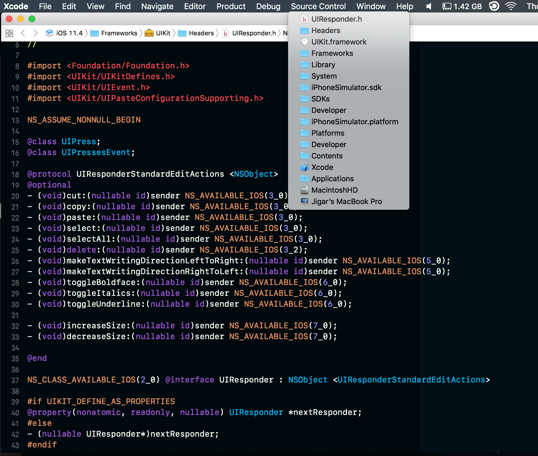Open the Navigate menu
The width and height of the screenshot is (538, 456).
pyautogui.click(x=157, y=6)
